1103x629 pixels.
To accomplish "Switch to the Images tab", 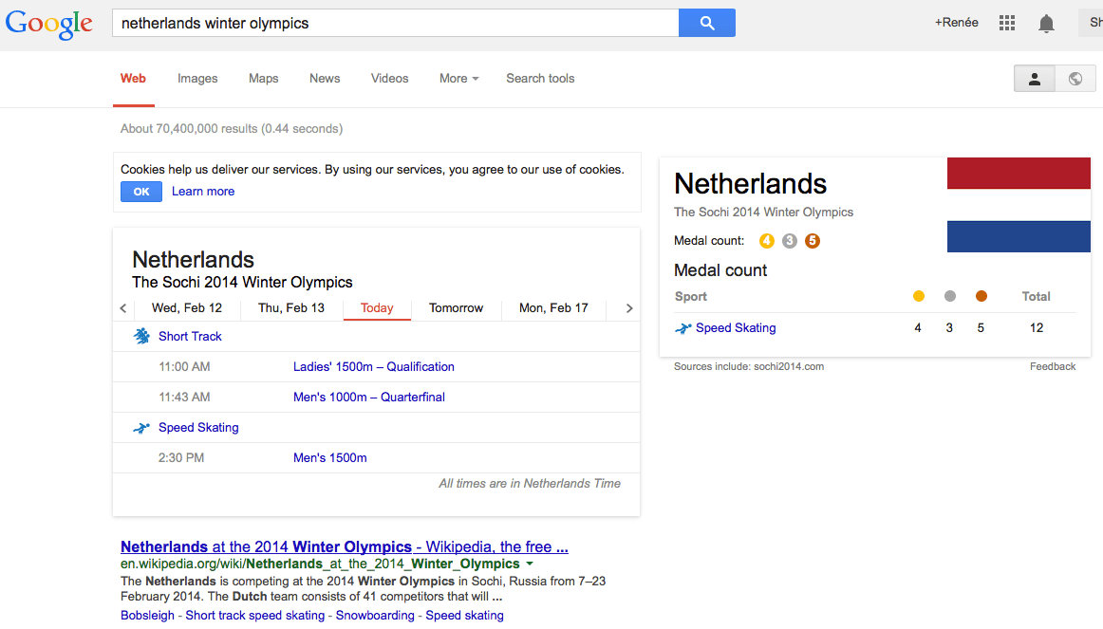I will tap(197, 78).
